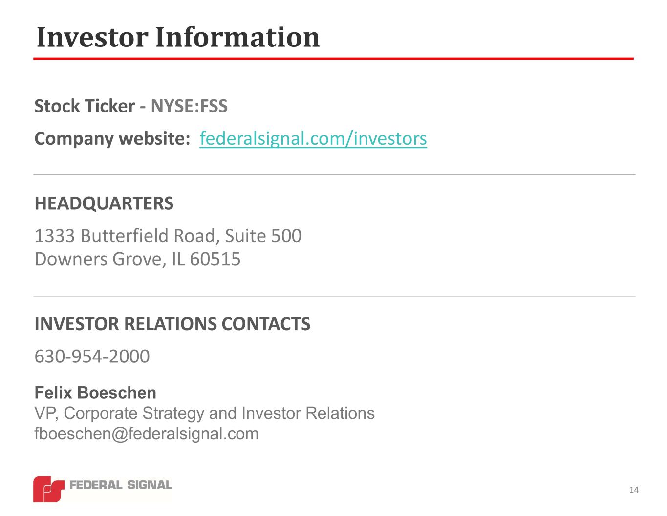The width and height of the screenshot is (667, 516).
Task: Click the INVESTOR RELATIONS CONTACTS heading
Action: click(x=172, y=324)
